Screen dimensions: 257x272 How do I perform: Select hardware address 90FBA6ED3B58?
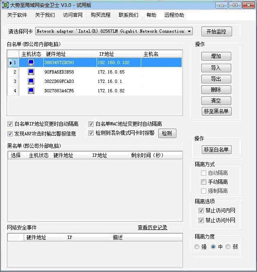pyautogui.click(x=70, y=72)
